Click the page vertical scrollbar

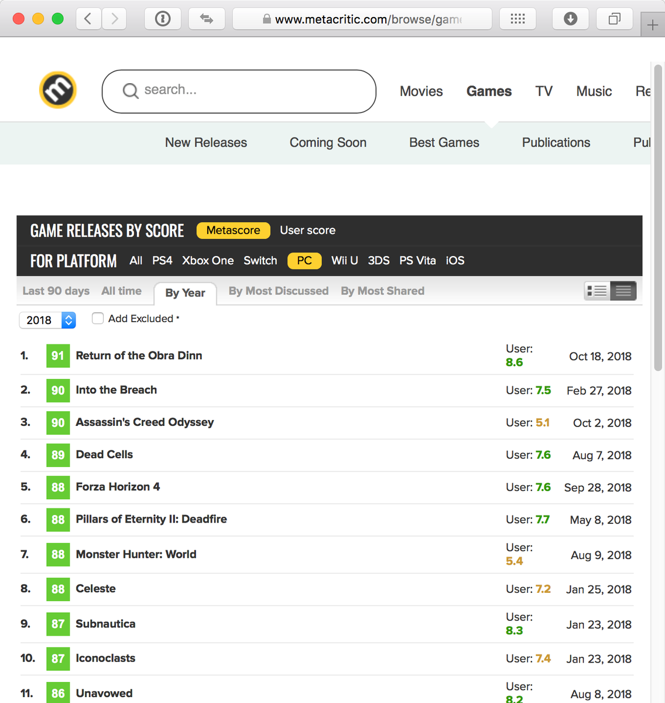(x=658, y=218)
